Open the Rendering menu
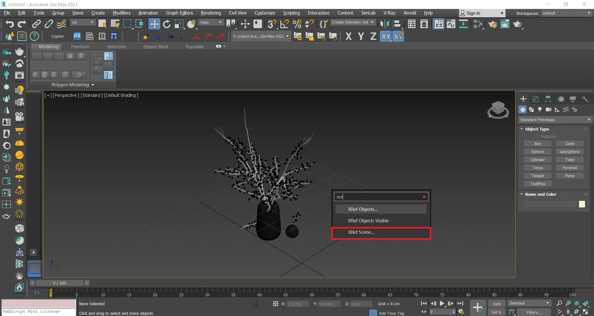 [x=211, y=13]
